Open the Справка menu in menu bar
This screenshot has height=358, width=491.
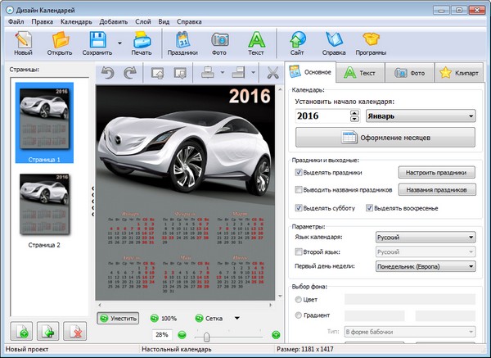tap(189, 21)
